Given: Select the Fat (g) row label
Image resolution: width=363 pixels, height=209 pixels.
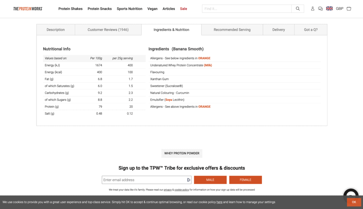Looking at the screenshot, I should click(x=49, y=79).
